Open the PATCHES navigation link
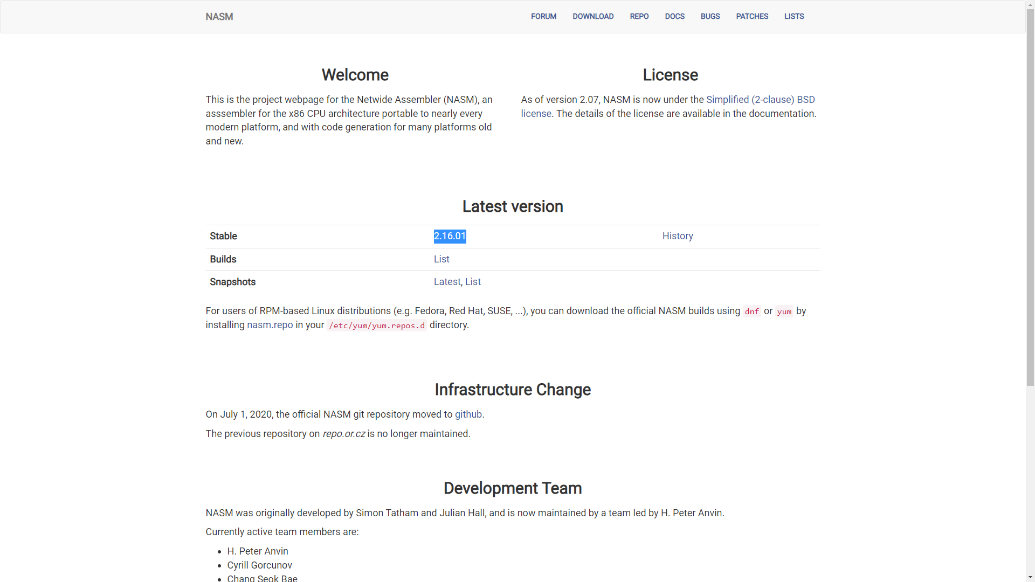The image size is (1035, 582). tap(752, 17)
